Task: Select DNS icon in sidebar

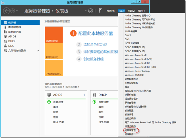Action: [x=5, y=46]
